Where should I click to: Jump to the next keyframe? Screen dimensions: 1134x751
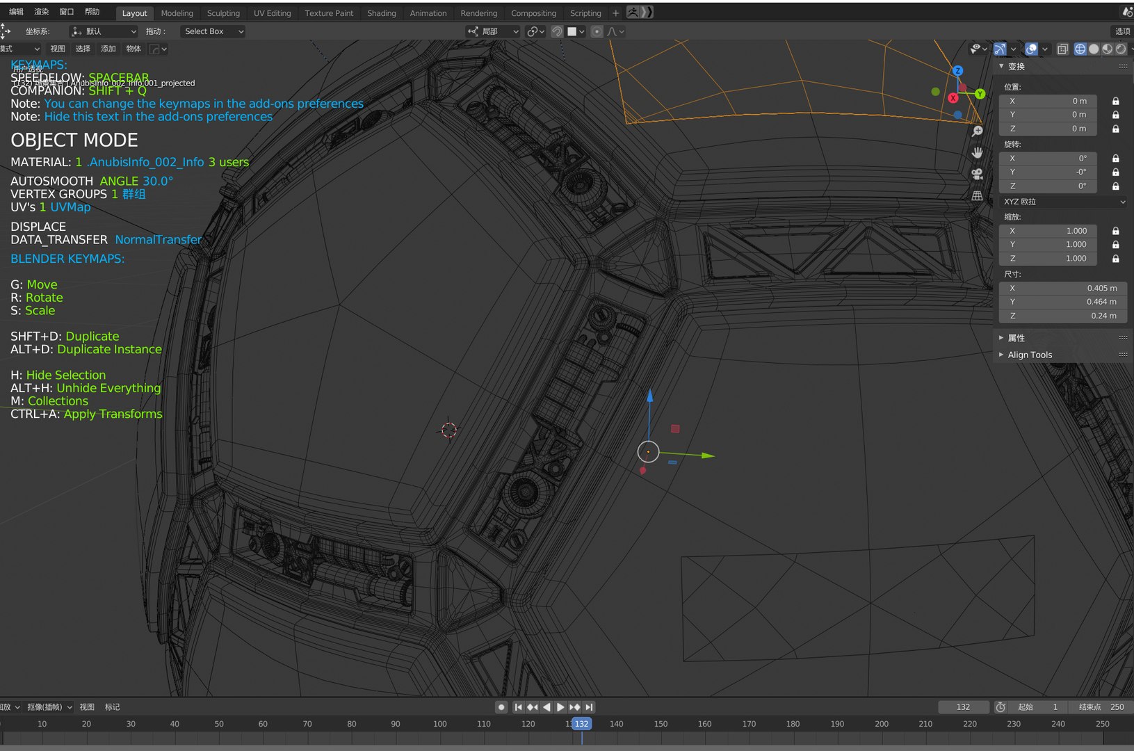(575, 707)
